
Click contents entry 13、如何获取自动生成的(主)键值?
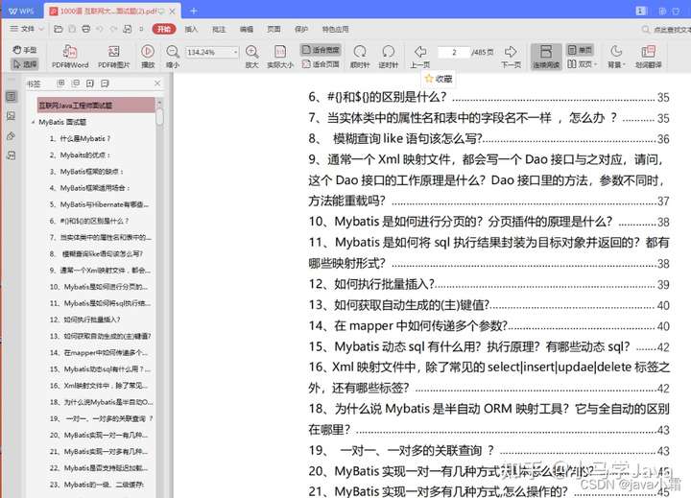click(488, 305)
